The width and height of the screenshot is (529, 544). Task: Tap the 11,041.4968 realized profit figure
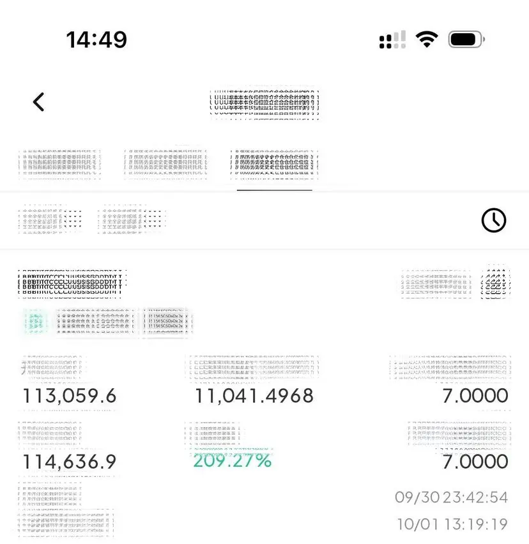(x=254, y=396)
